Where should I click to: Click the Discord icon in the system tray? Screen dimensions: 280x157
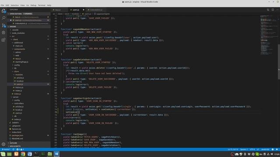[237, 154]
